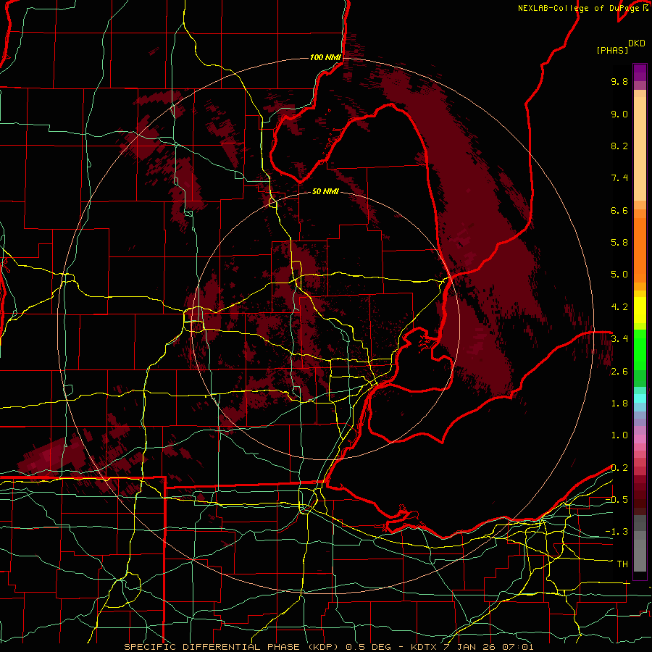Click SPECIFIC DIFFERENTIAL PHASE (KDP) caption text

click(x=231, y=647)
